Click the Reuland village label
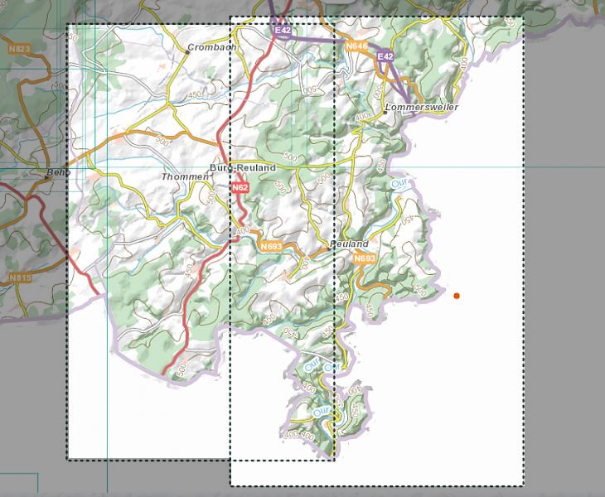The image size is (605, 497). tap(349, 244)
